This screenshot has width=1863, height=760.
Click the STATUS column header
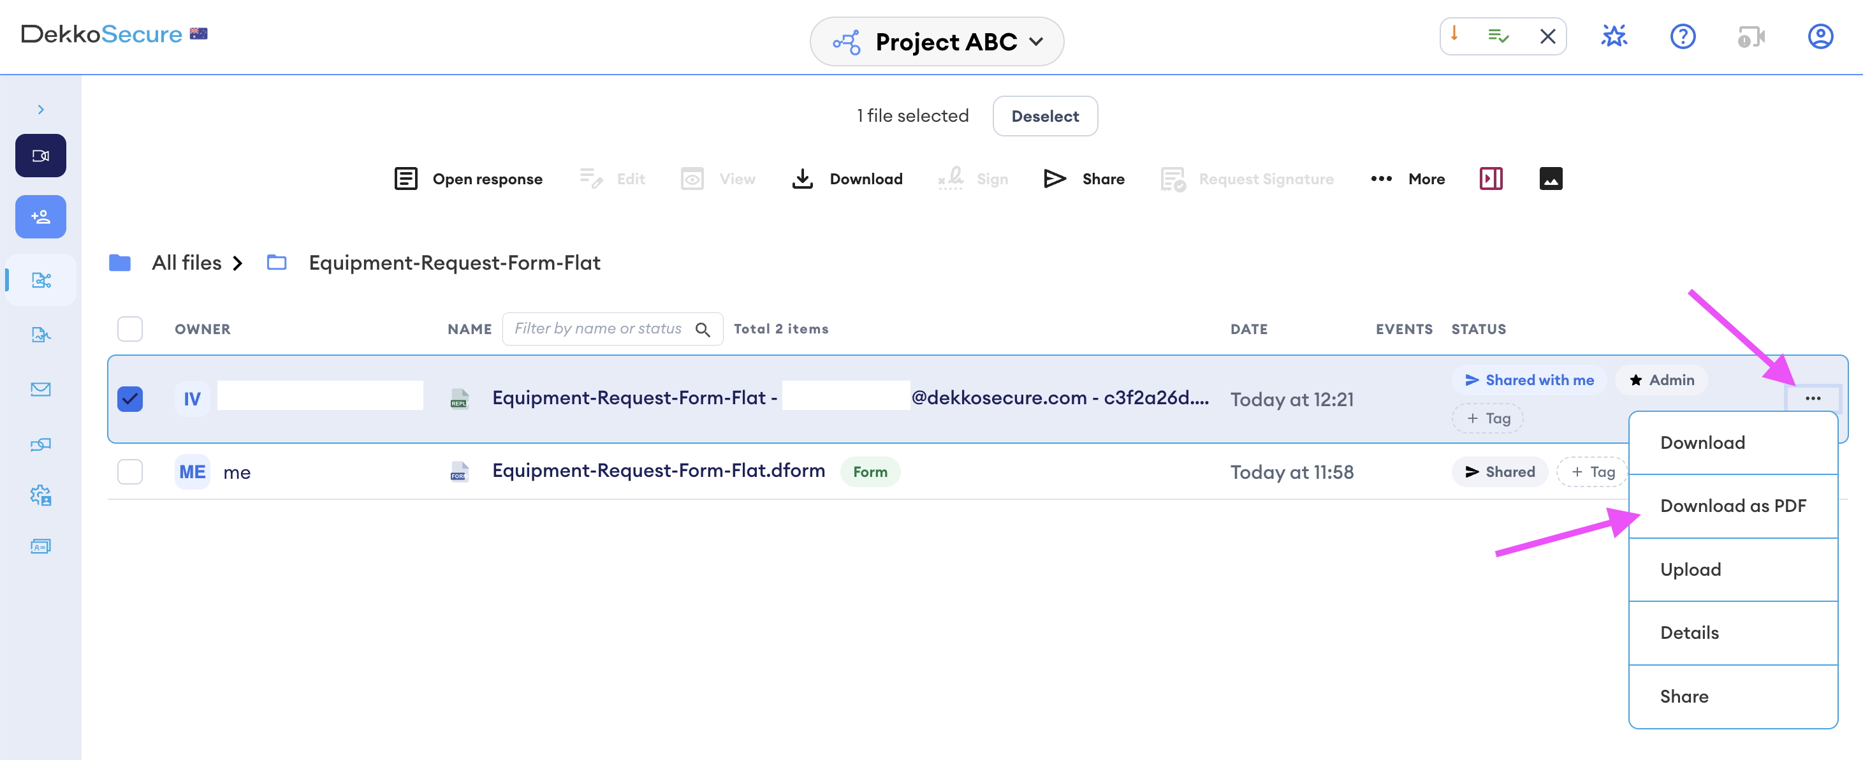[x=1479, y=329]
